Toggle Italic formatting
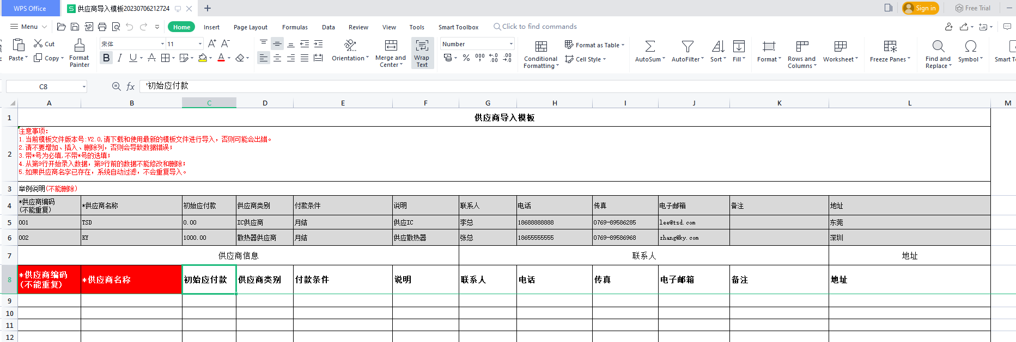1016x342 pixels. pyautogui.click(x=119, y=58)
